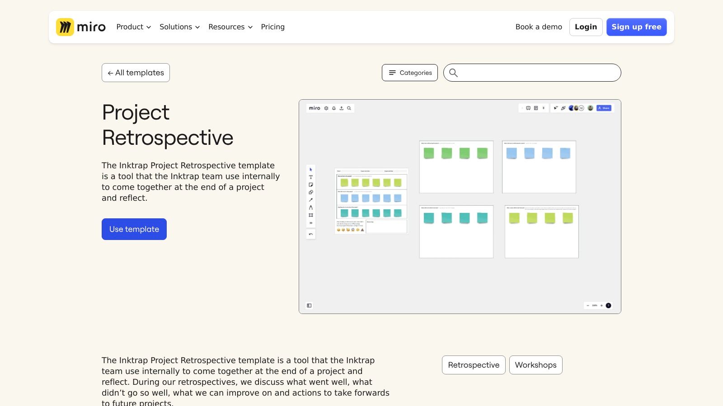Image resolution: width=723 pixels, height=406 pixels.
Task: Open the Product dropdown menu
Action: click(x=134, y=27)
